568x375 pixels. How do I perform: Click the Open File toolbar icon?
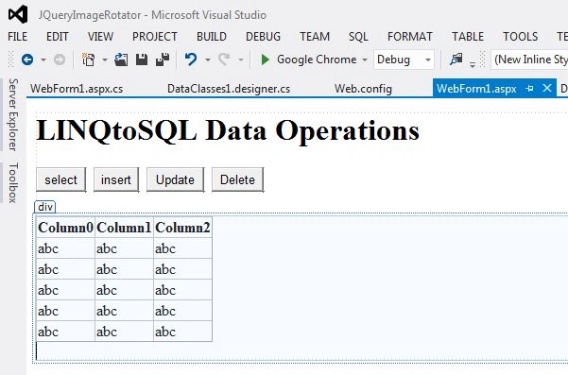pos(121,60)
